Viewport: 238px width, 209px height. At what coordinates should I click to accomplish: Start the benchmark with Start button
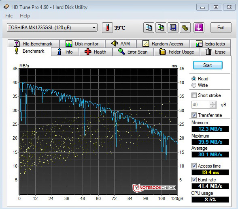[x=208, y=65]
